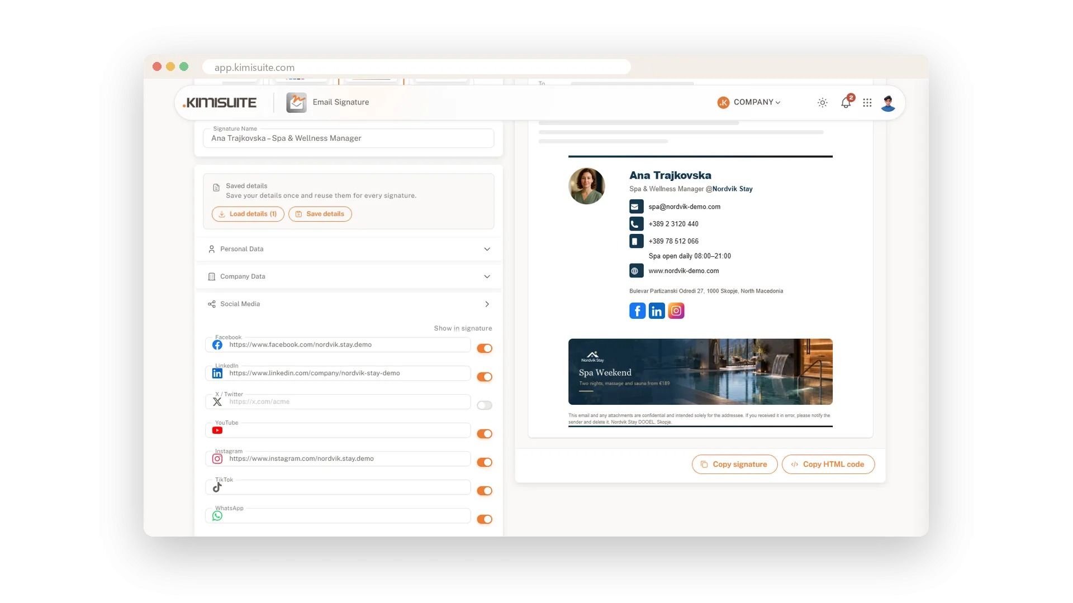The height and width of the screenshot is (603, 1073).
Task: Click the Copy signature button
Action: 734,465
